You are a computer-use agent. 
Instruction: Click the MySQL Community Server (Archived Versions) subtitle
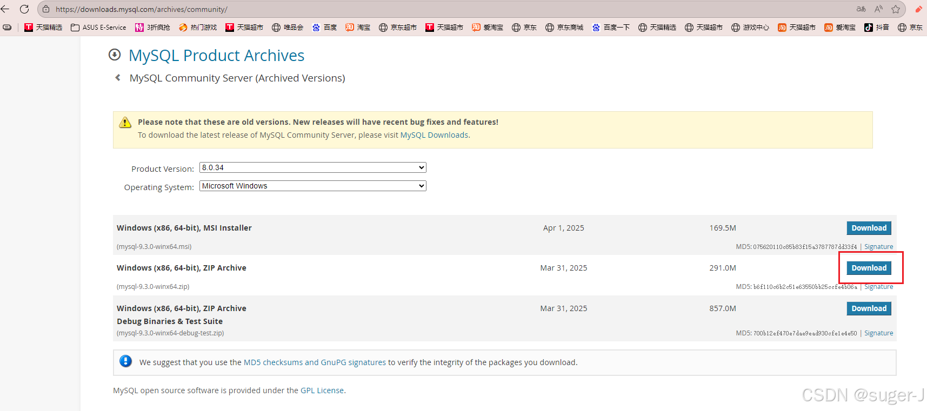point(237,78)
